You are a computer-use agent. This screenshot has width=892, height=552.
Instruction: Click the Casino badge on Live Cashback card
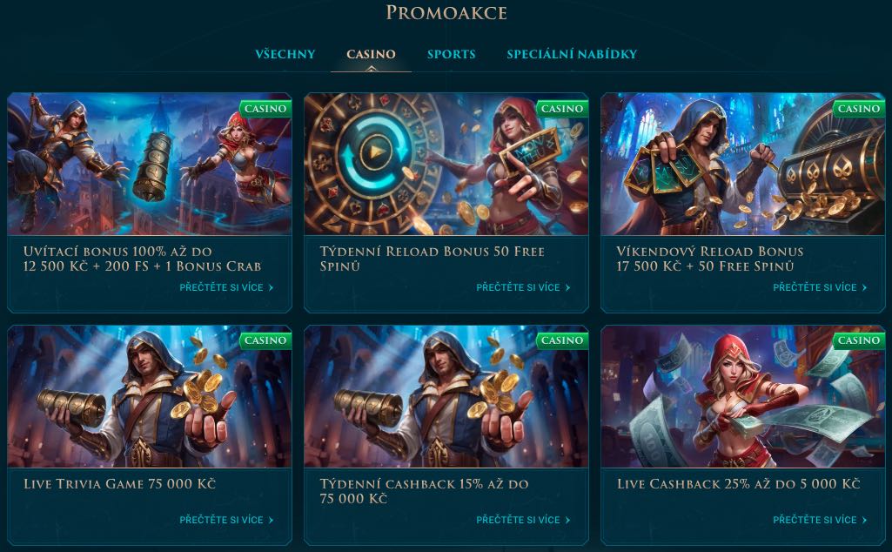click(859, 340)
